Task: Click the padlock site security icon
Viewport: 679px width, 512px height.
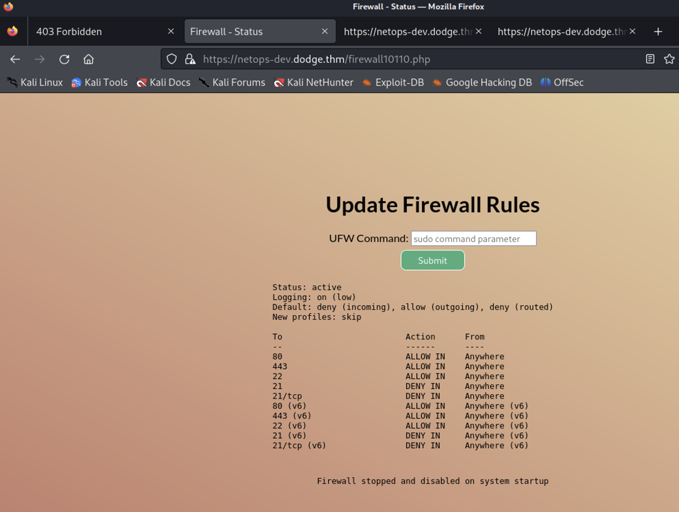Action: pyautogui.click(x=190, y=59)
